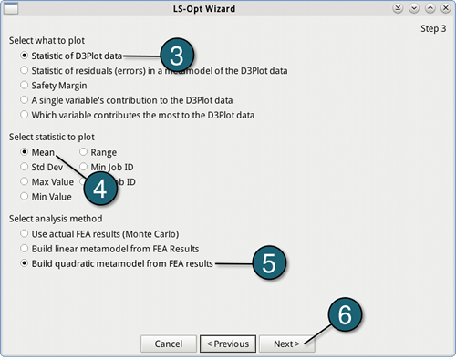Select single variable's contribution option
This screenshot has height=359, width=456.
127,100
